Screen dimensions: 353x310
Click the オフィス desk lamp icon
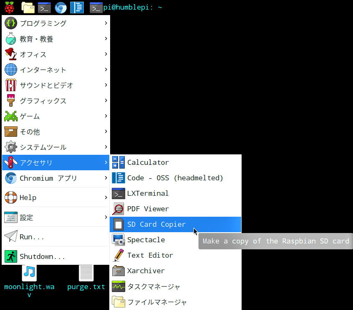(11, 54)
